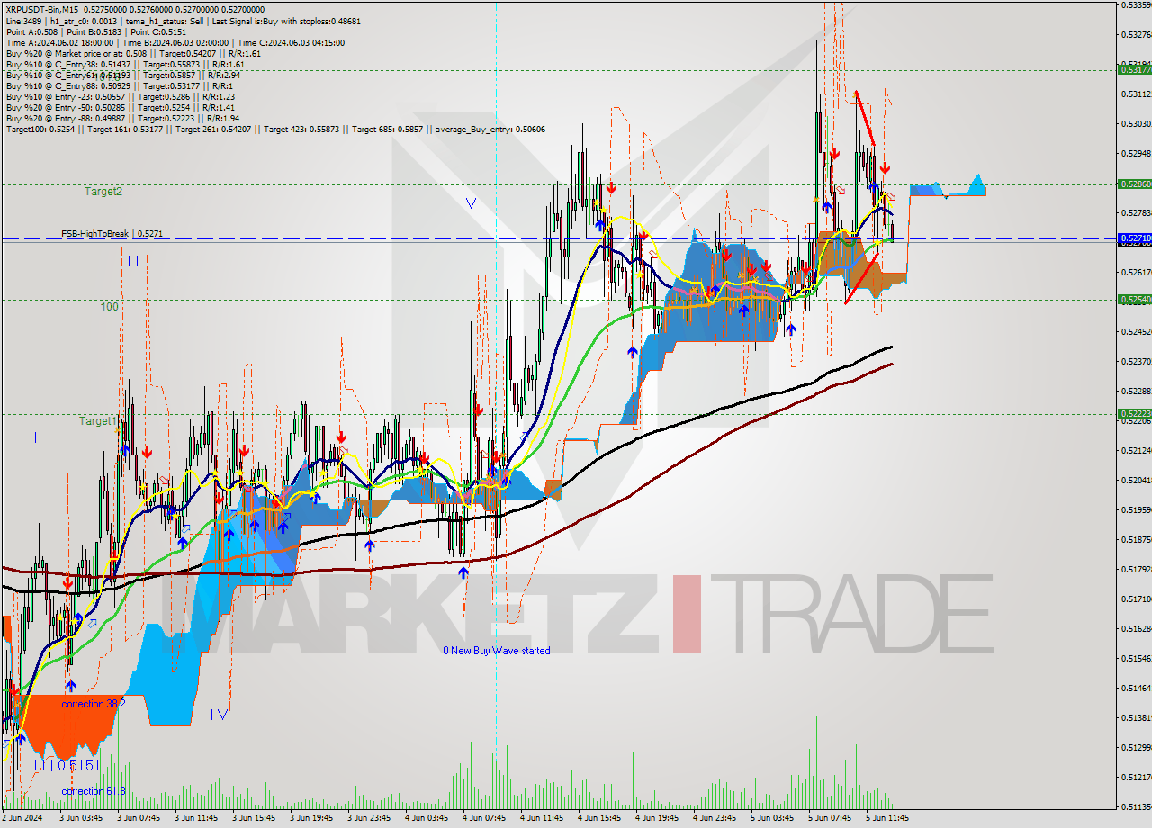Click the '2 Jun 2024' time axis label

[x=22, y=818]
